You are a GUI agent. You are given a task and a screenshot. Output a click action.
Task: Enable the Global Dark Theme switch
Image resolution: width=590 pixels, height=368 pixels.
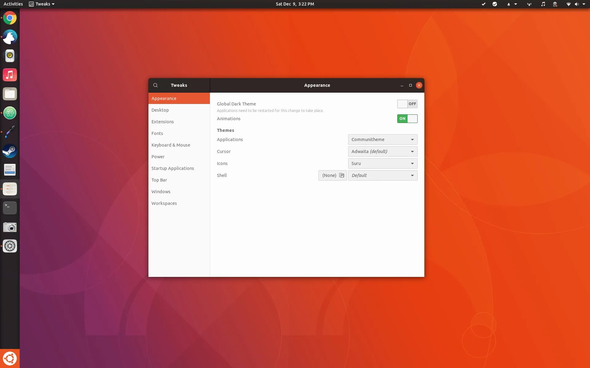pos(407,104)
